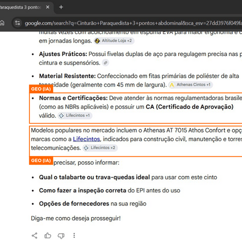This screenshot has width=242, height=242.
Task: Open the three-dot more options menu
Action: [74, 235]
